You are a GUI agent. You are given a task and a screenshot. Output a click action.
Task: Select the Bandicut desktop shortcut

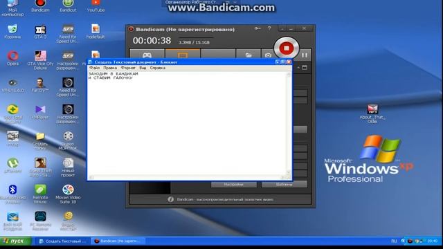pyautogui.click(x=68, y=6)
